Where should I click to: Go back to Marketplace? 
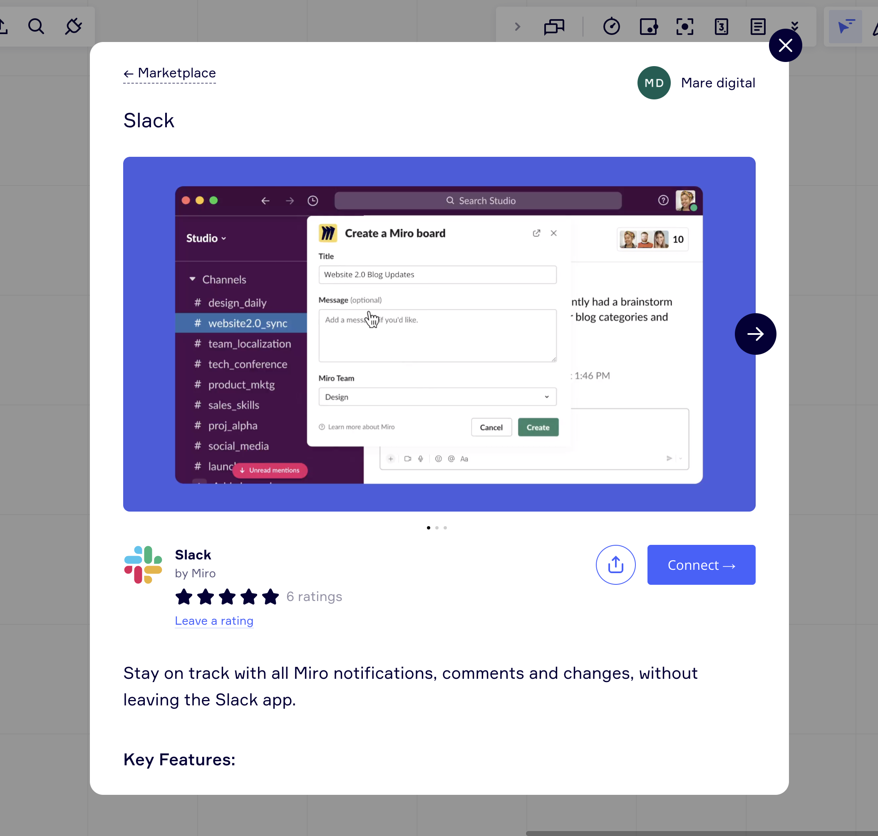tap(169, 73)
